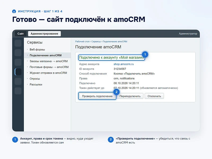Click the Сервисы panel heading
The image size is (212, 159).
pyautogui.click(x=35, y=42)
